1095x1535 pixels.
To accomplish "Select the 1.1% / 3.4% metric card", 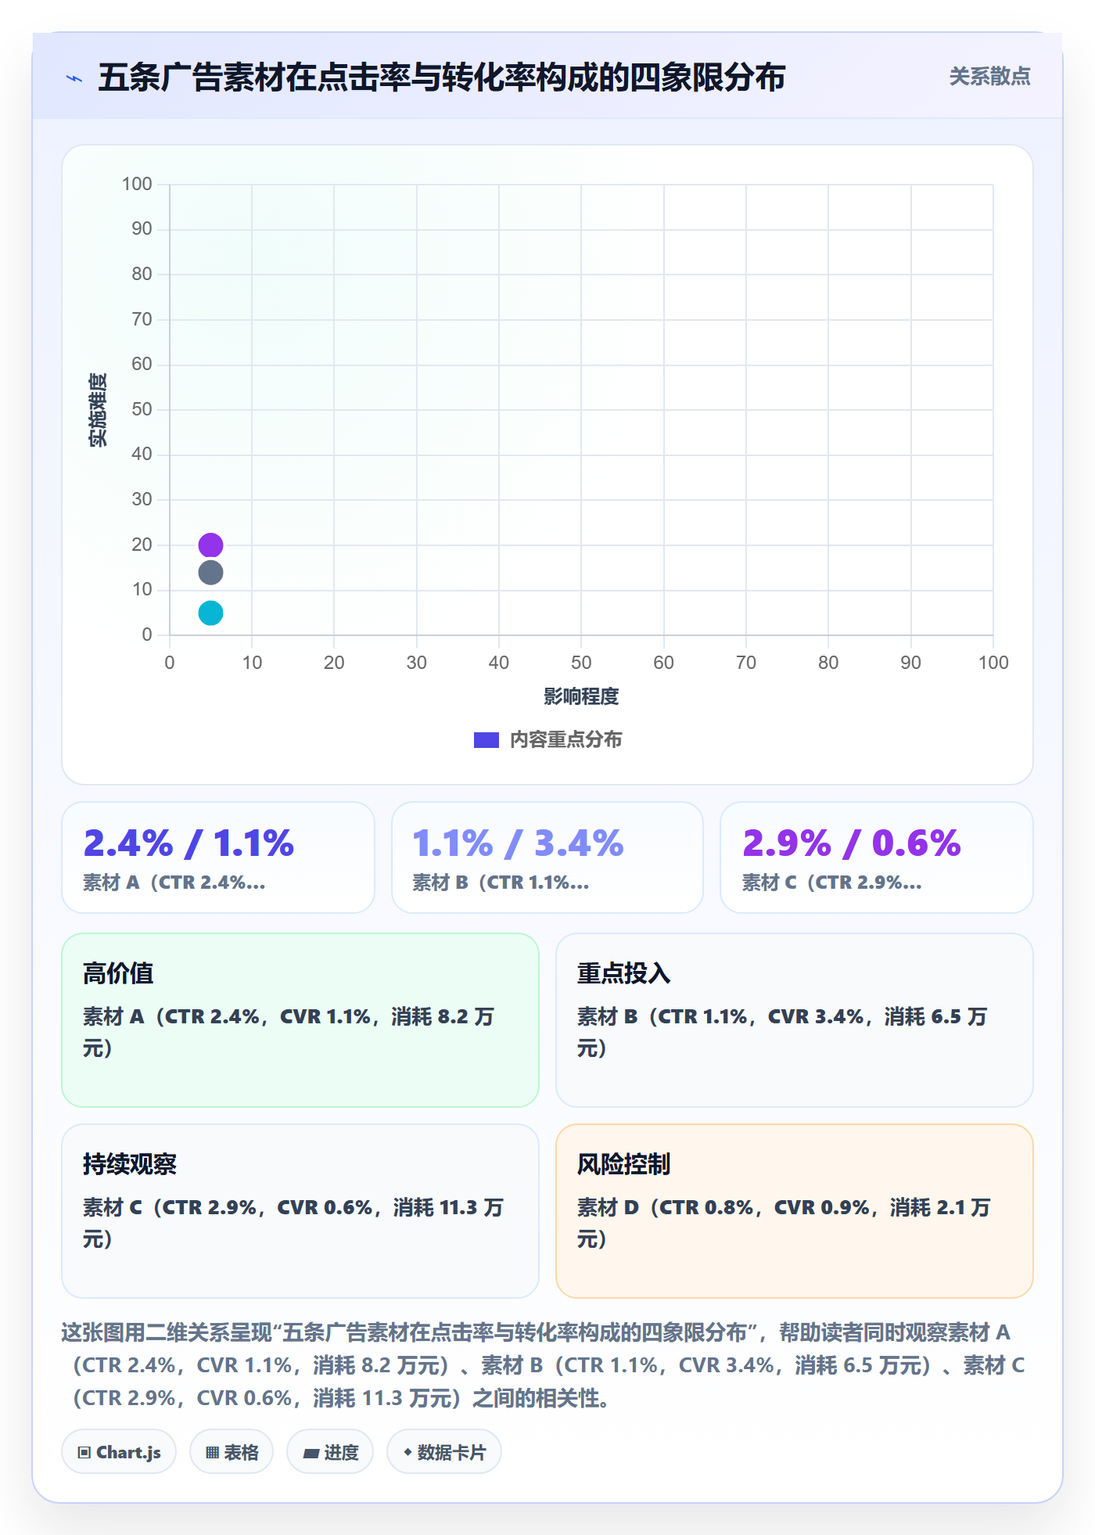I will pos(547,857).
